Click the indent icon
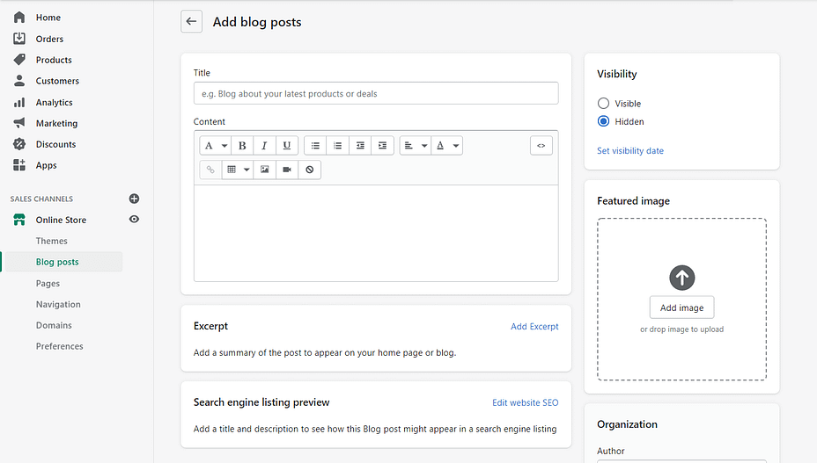Viewport: 817px width, 463px height. 382,146
